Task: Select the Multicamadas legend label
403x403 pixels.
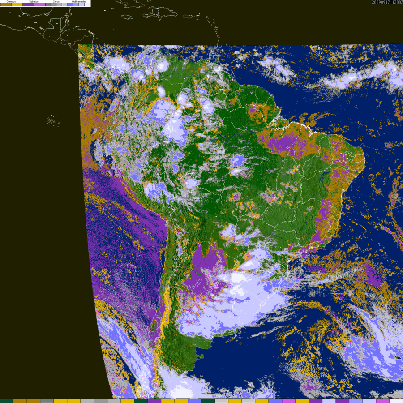Action: [79, 2]
